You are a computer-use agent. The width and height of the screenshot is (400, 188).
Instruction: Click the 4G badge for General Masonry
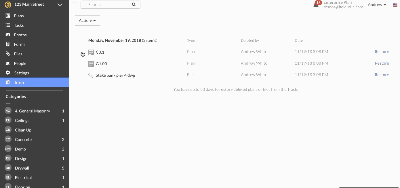click(8, 111)
